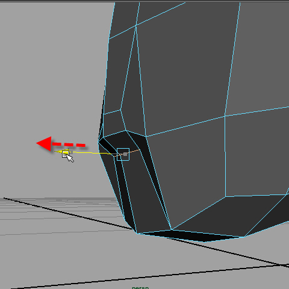Click the empty gray viewport background to deselect
Screen dimensions: 289x289
pyautogui.click(x=50, y=70)
